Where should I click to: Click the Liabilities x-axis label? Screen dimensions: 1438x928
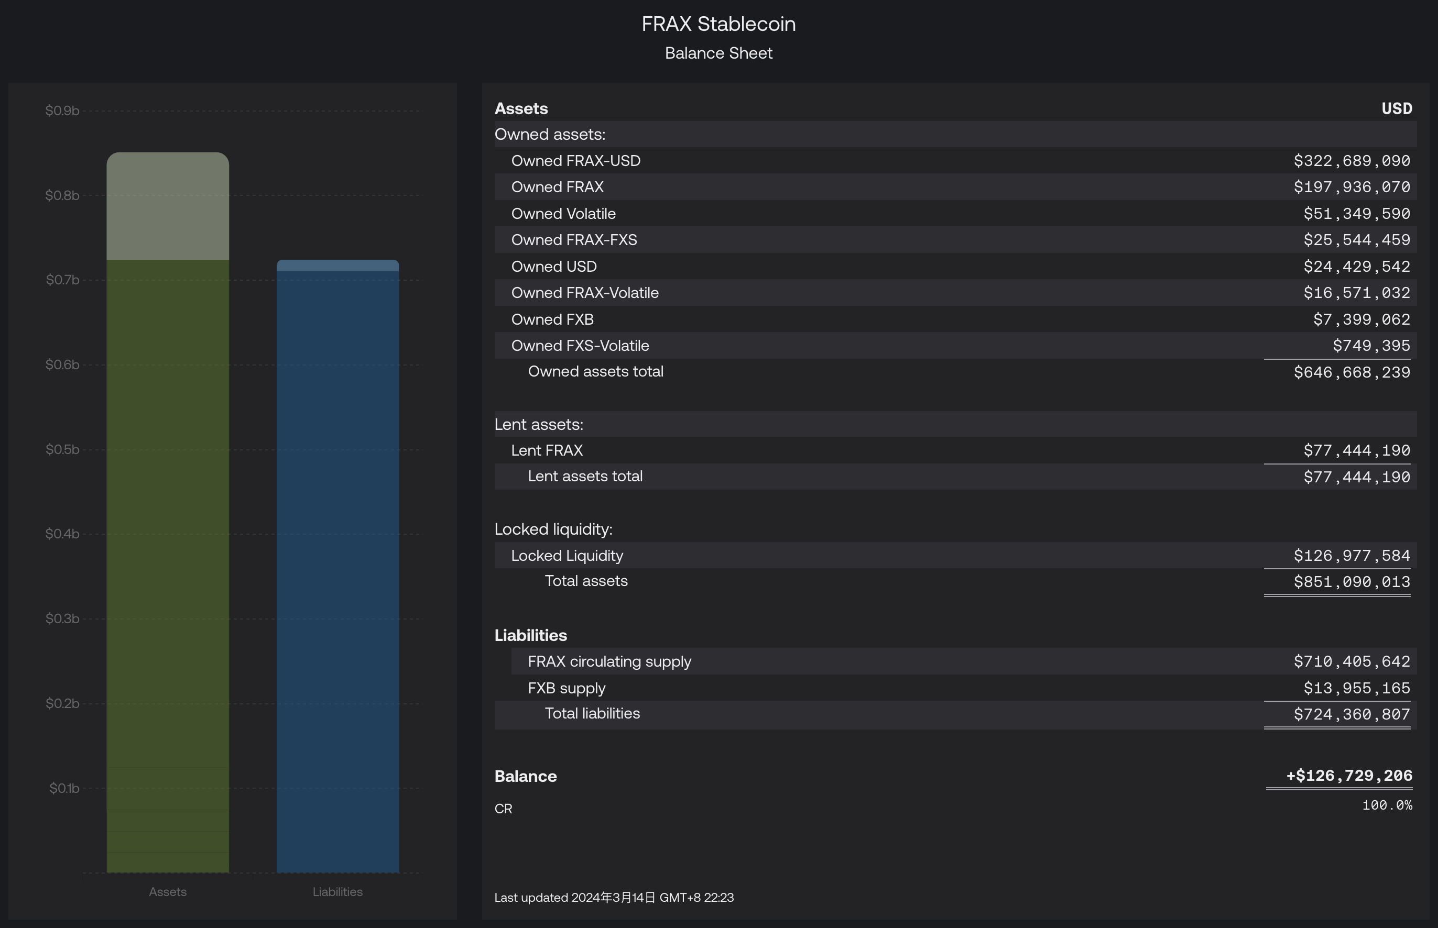(x=337, y=892)
